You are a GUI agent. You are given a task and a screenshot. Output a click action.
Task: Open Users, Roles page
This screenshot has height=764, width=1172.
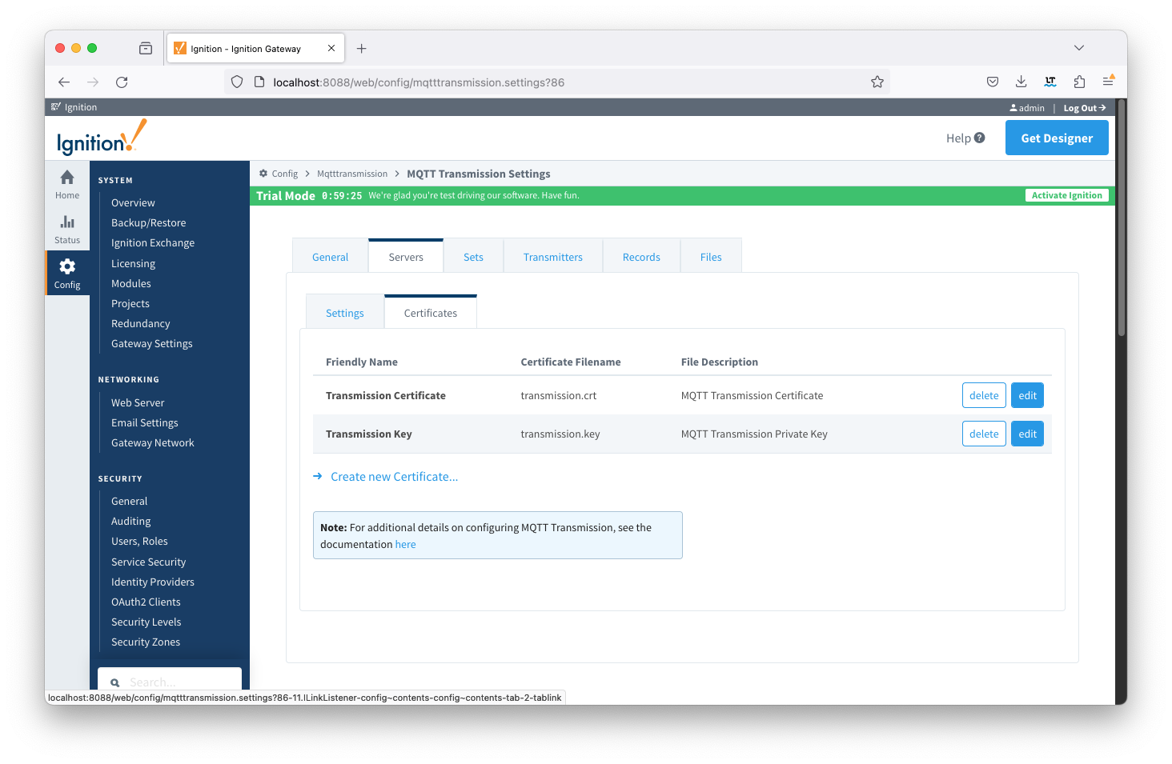click(139, 541)
